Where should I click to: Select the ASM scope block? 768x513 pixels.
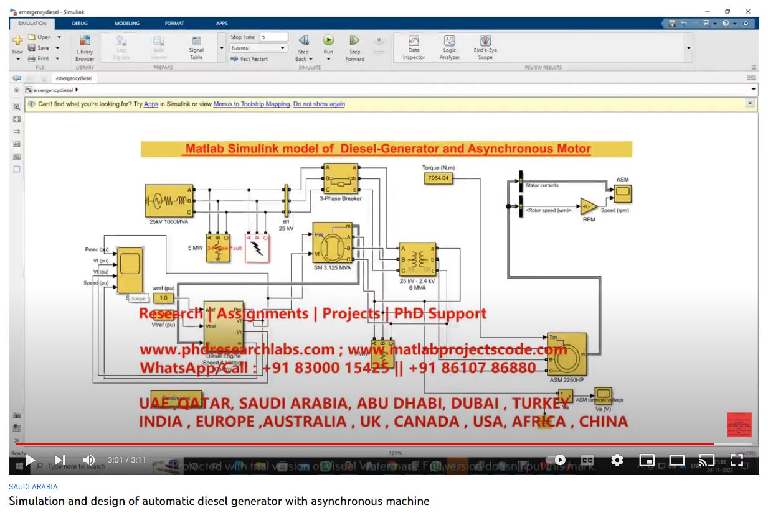[x=622, y=194]
